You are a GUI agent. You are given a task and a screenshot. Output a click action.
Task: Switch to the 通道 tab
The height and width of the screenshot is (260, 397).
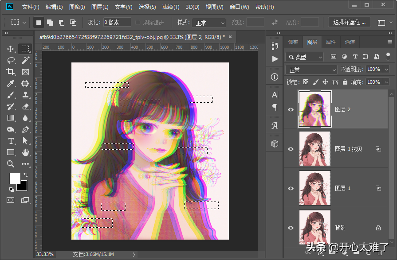pyautogui.click(x=350, y=42)
